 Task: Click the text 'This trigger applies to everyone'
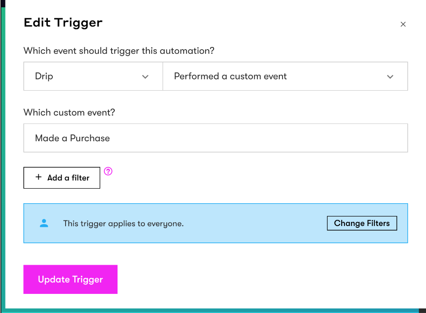[123, 223]
